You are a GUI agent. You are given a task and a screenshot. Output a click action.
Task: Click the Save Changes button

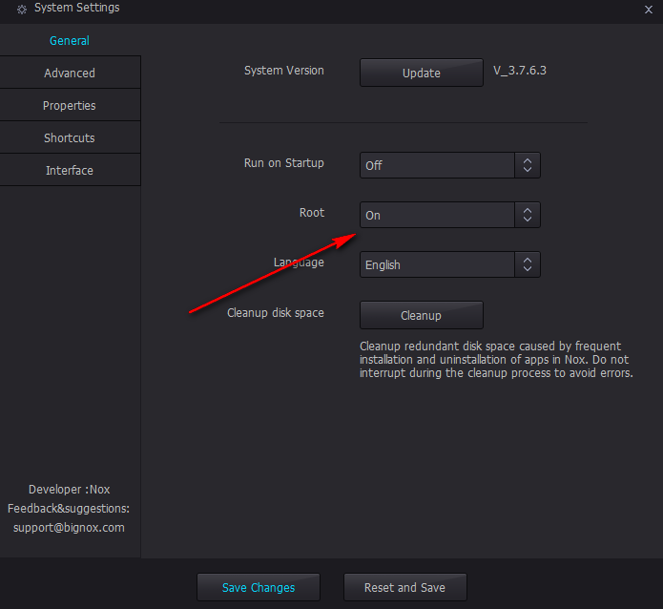pos(259,587)
